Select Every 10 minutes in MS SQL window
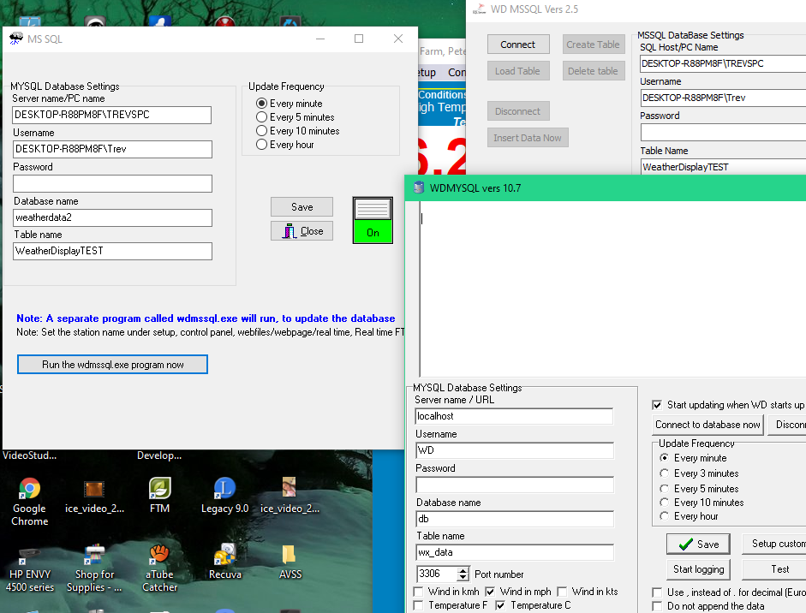This screenshot has width=806, height=613. (x=261, y=131)
